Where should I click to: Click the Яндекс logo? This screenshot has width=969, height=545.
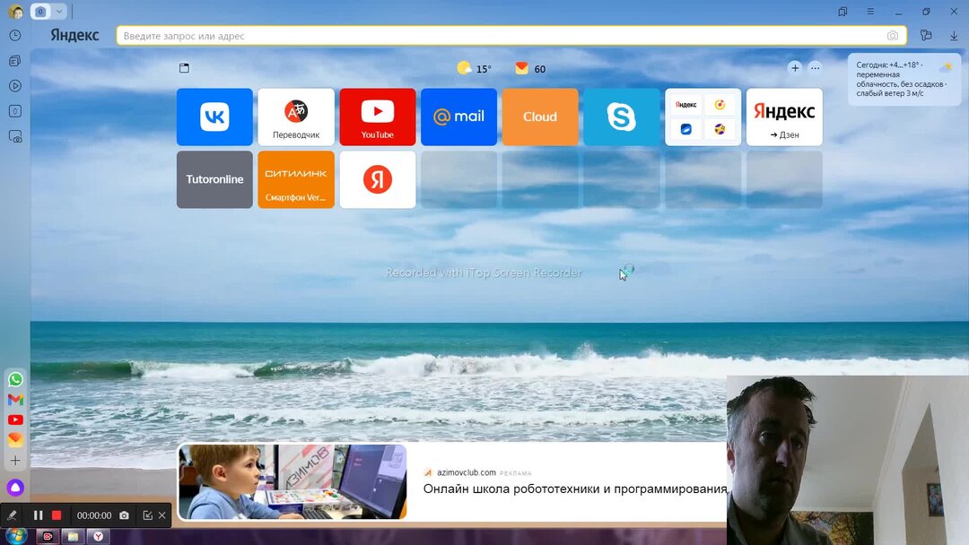tap(74, 35)
